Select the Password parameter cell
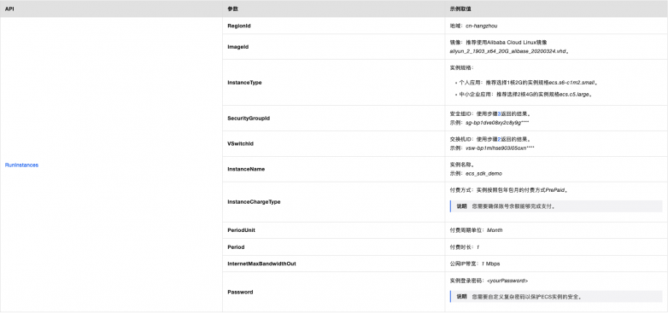The height and width of the screenshot is (313, 668). coord(334,293)
